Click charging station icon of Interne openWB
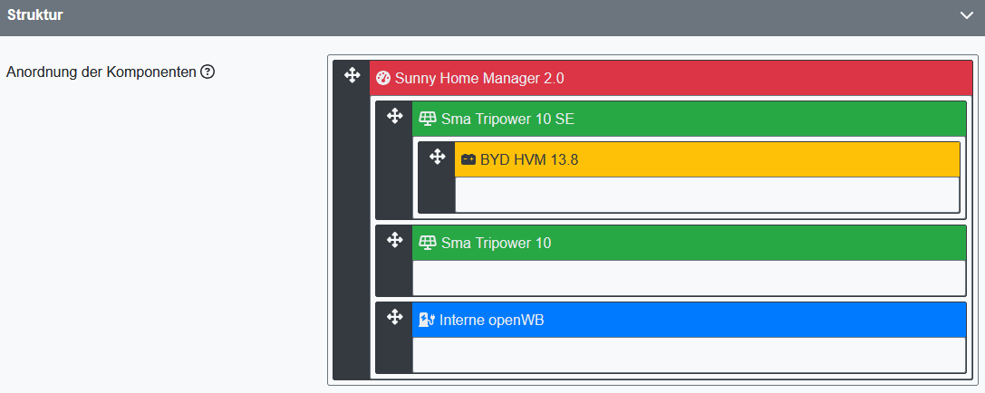985x393 pixels. [x=427, y=320]
